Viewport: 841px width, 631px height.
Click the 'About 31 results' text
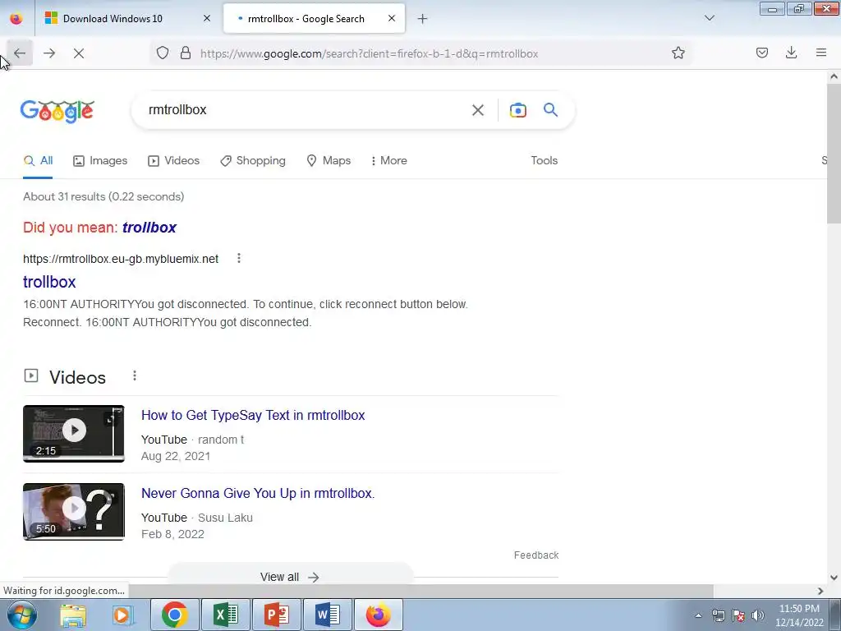click(x=103, y=196)
